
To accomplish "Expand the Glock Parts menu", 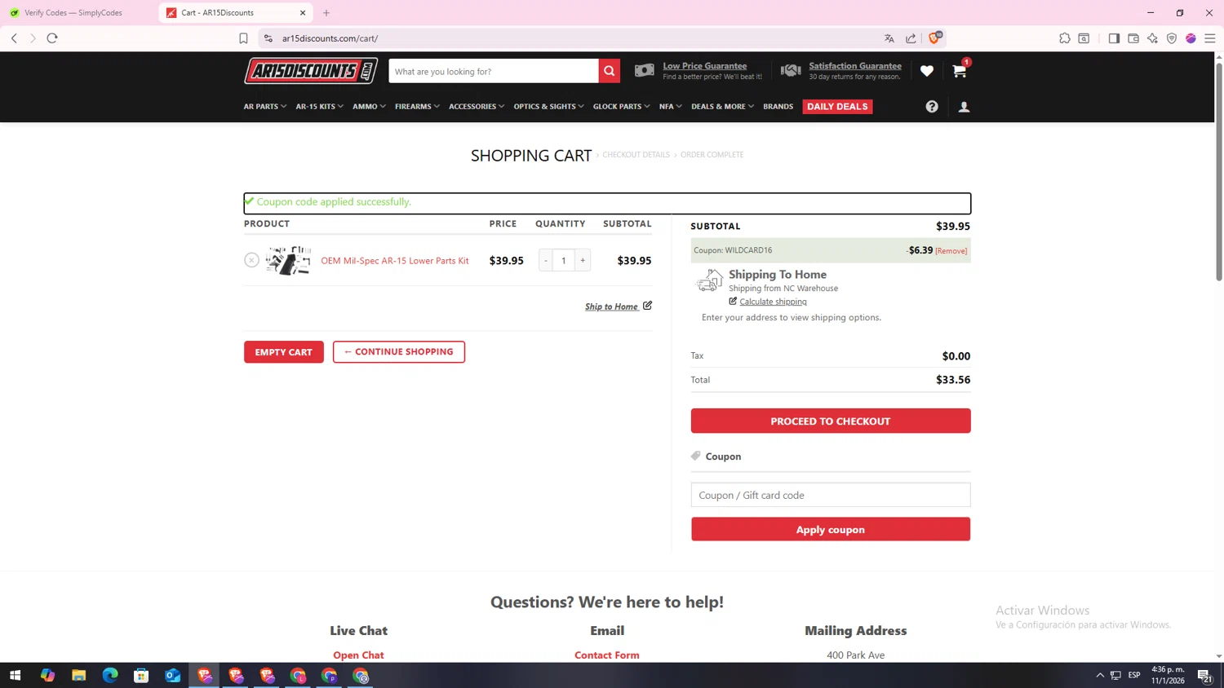I will tap(621, 107).
